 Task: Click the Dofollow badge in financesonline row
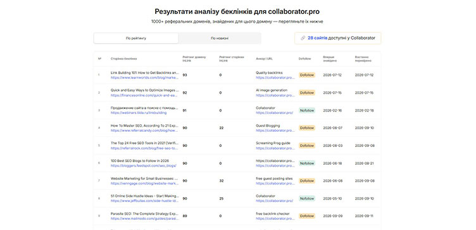point(307,93)
